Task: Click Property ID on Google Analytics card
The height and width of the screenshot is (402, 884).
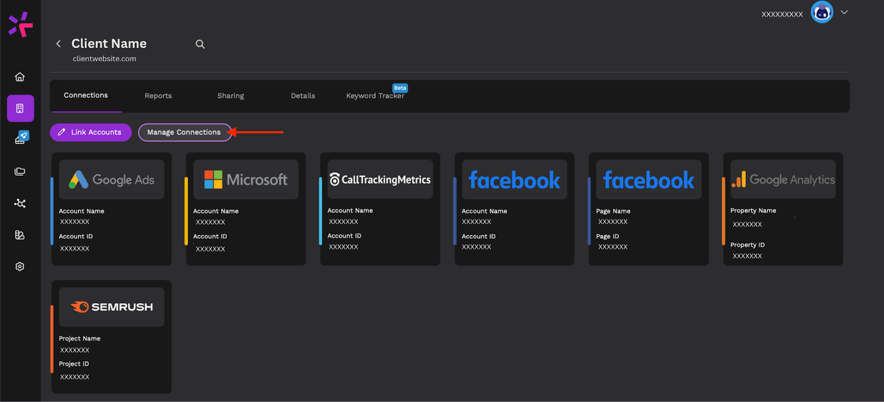Action: point(748,245)
